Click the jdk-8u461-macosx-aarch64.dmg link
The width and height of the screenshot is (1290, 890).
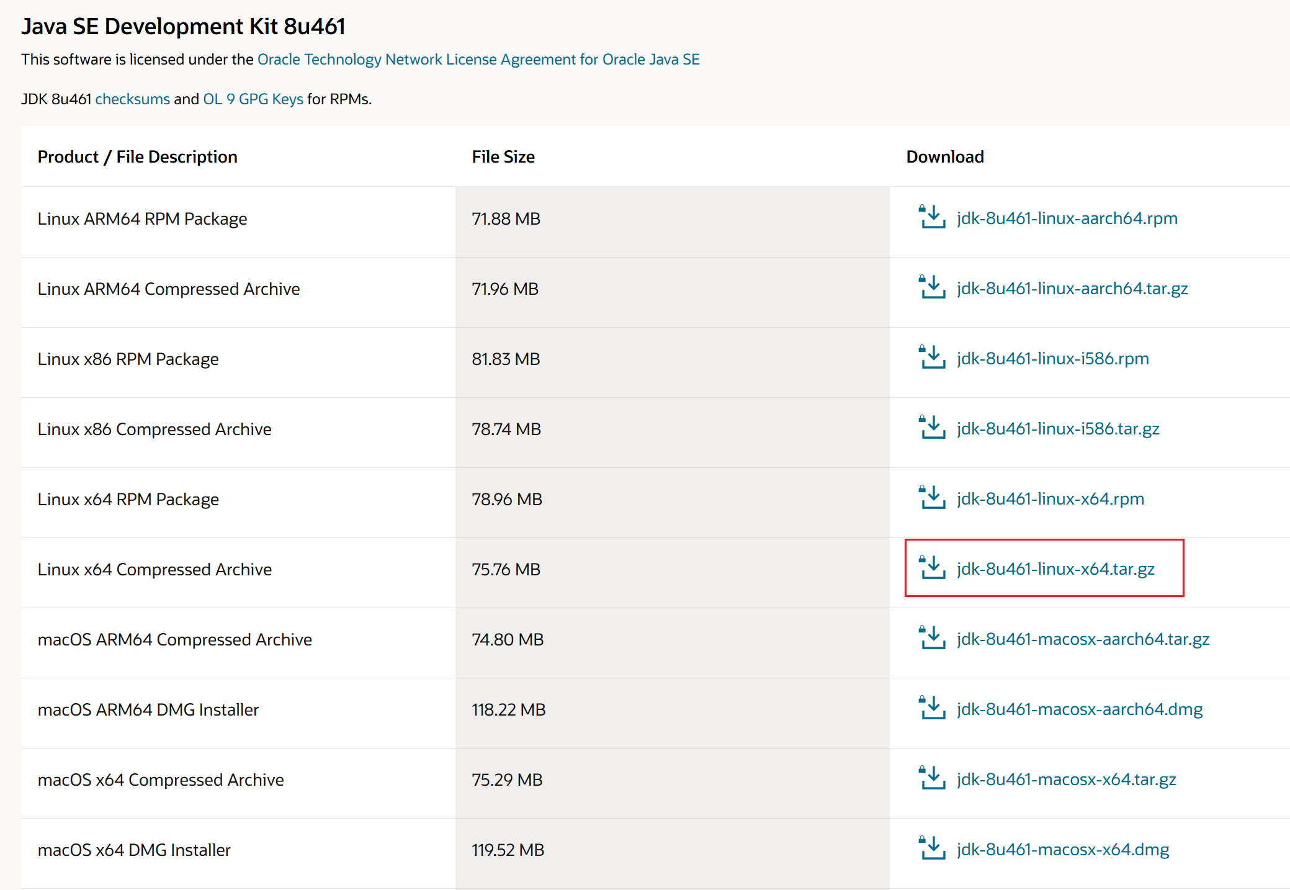[1079, 709]
